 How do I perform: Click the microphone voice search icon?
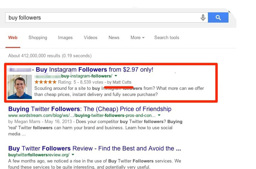(203, 17)
